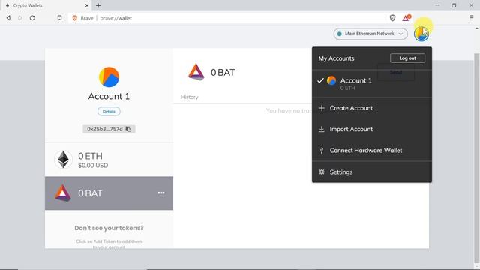Open account Details button
This screenshot has width=480, height=270.
[109, 112]
